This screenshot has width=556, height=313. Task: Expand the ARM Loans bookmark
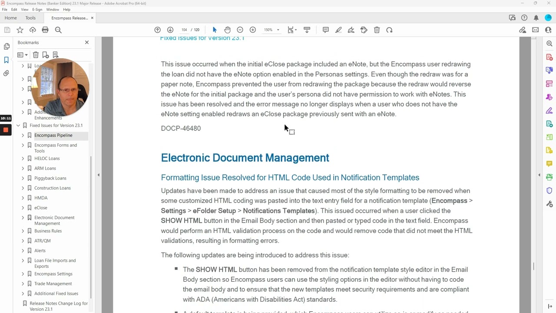(23, 169)
